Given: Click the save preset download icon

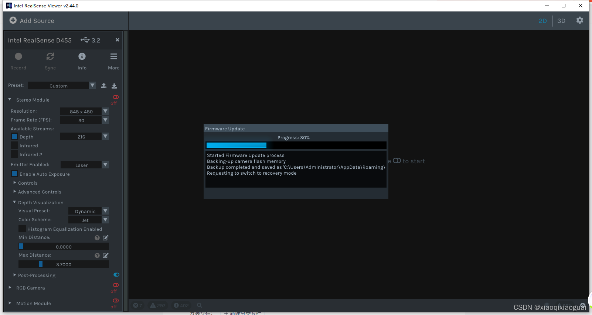Looking at the screenshot, I should 114,86.
